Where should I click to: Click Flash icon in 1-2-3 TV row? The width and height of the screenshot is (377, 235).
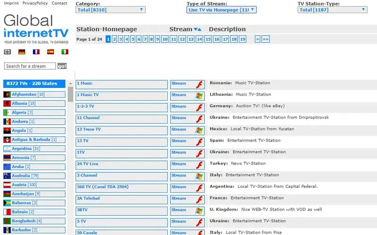199,108
